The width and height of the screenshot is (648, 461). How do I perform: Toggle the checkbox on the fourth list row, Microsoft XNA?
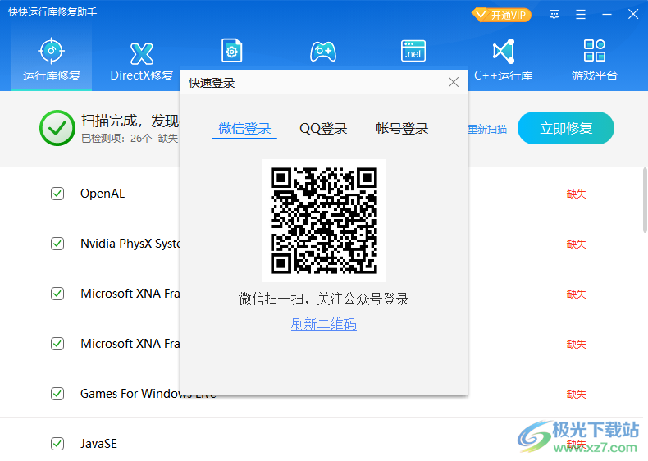[57, 344]
